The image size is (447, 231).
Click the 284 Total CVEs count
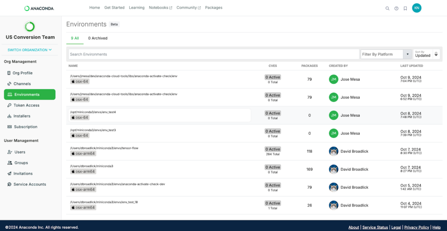point(272,154)
